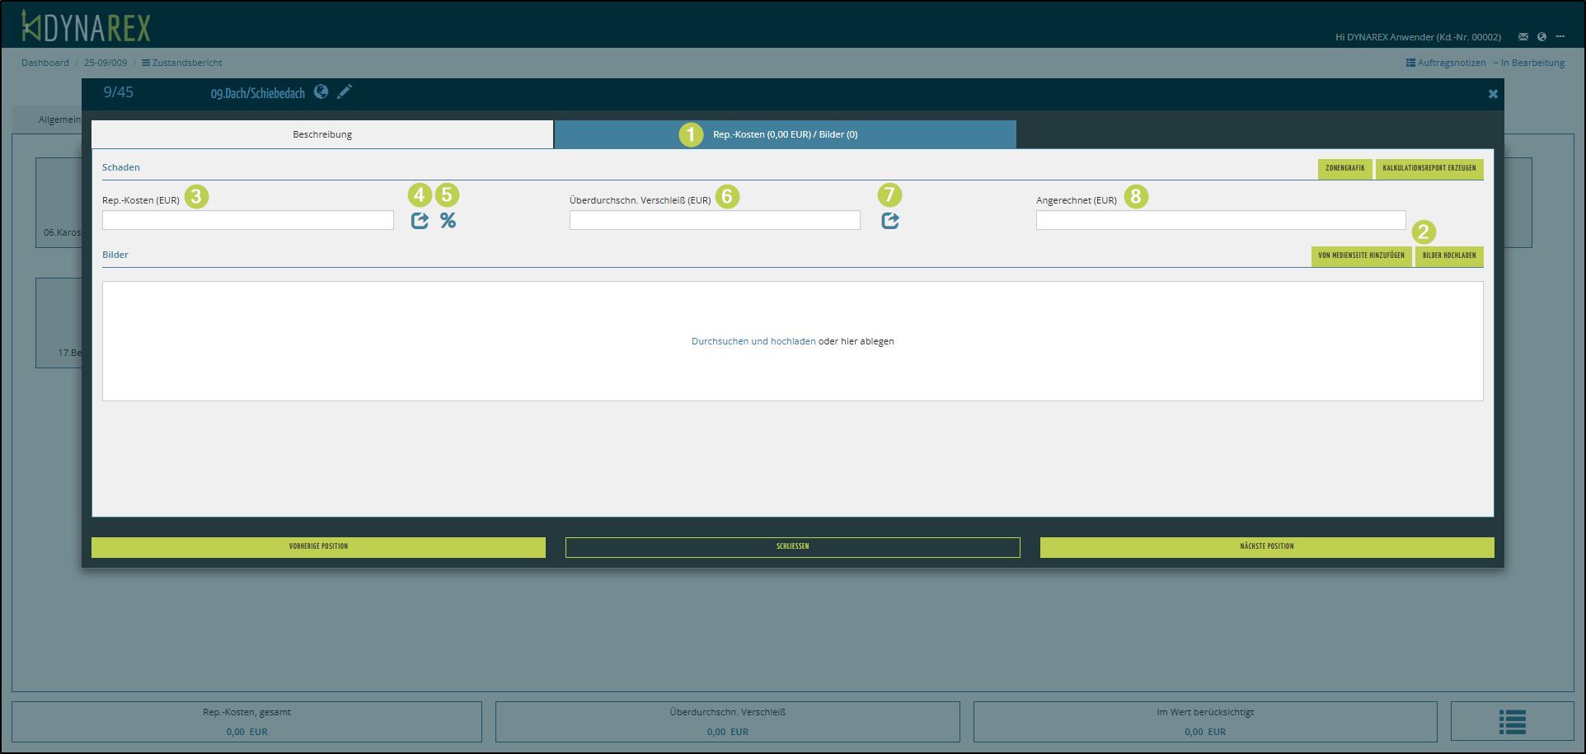The height and width of the screenshot is (754, 1586).
Task: Go to Nächste Position
Action: (x=1266, y=546)
